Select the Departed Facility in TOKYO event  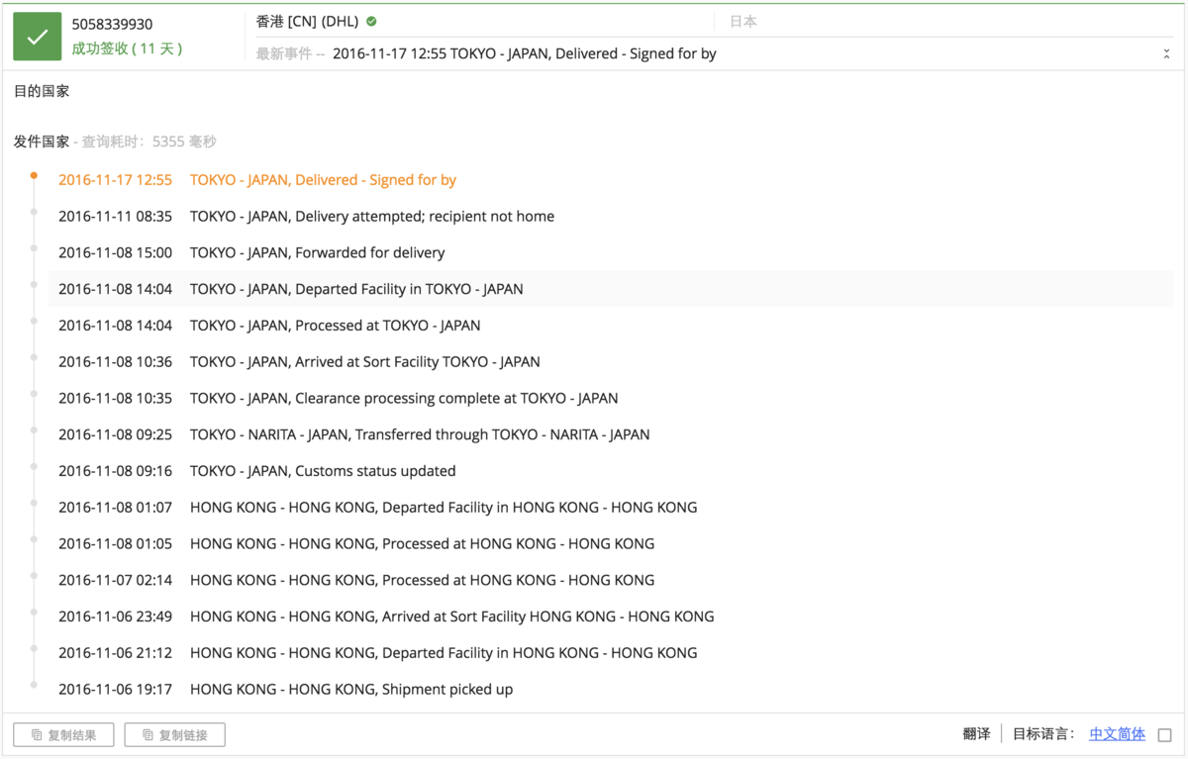(611, 289)
